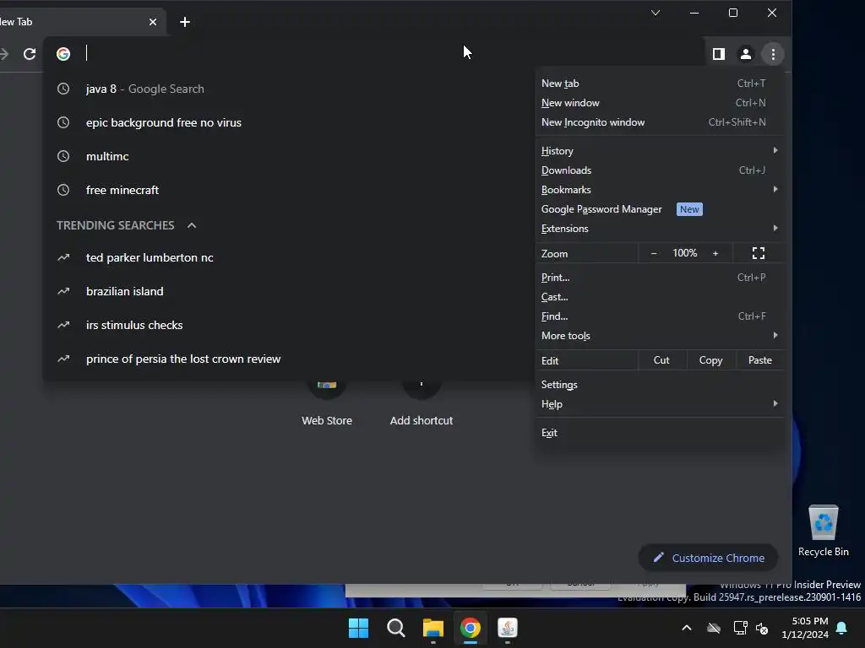Decrease zoom with minus button

pos(654,253)
